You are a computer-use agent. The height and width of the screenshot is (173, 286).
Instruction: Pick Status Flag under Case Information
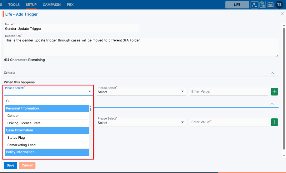coord(16,138)
